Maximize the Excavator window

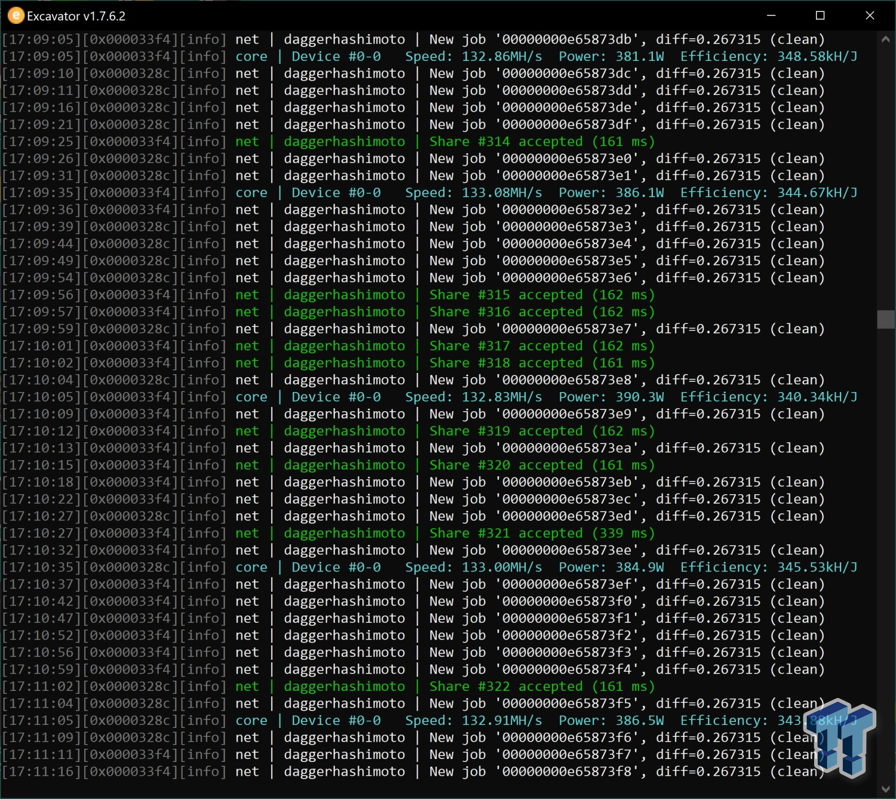pyautogui.click(x=820, y=16)
